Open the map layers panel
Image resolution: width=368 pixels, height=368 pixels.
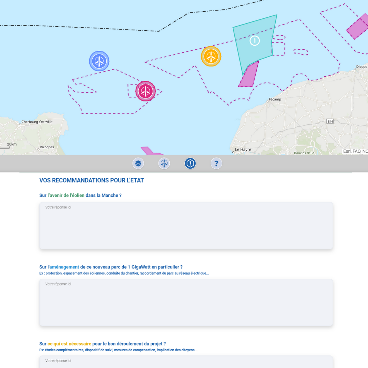click(x=138, y=164)
